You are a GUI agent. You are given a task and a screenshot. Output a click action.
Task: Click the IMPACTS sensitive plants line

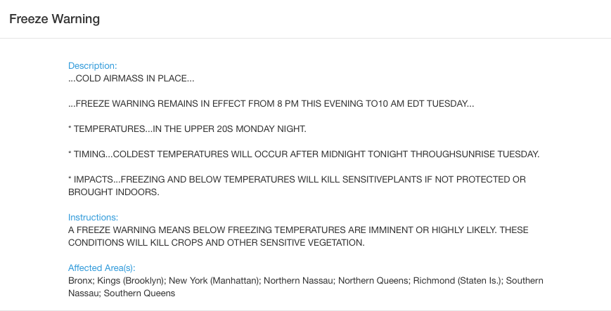tap(297, 180)
